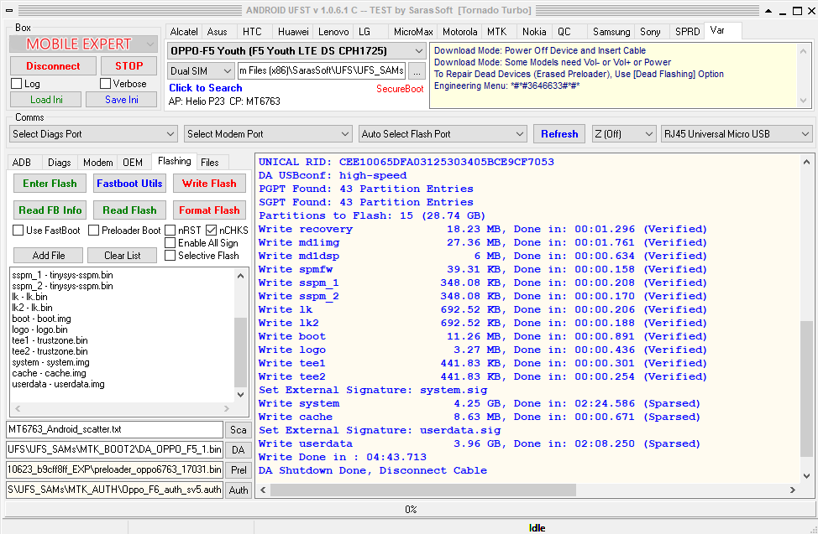Viewport: 818px width, 534px height.
Task: Go to the MTK tab
Action: (496, 32)
